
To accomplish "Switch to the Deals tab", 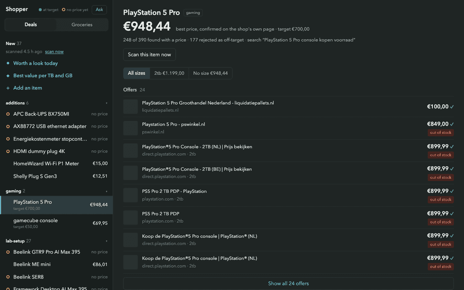I will pos(30,25).
